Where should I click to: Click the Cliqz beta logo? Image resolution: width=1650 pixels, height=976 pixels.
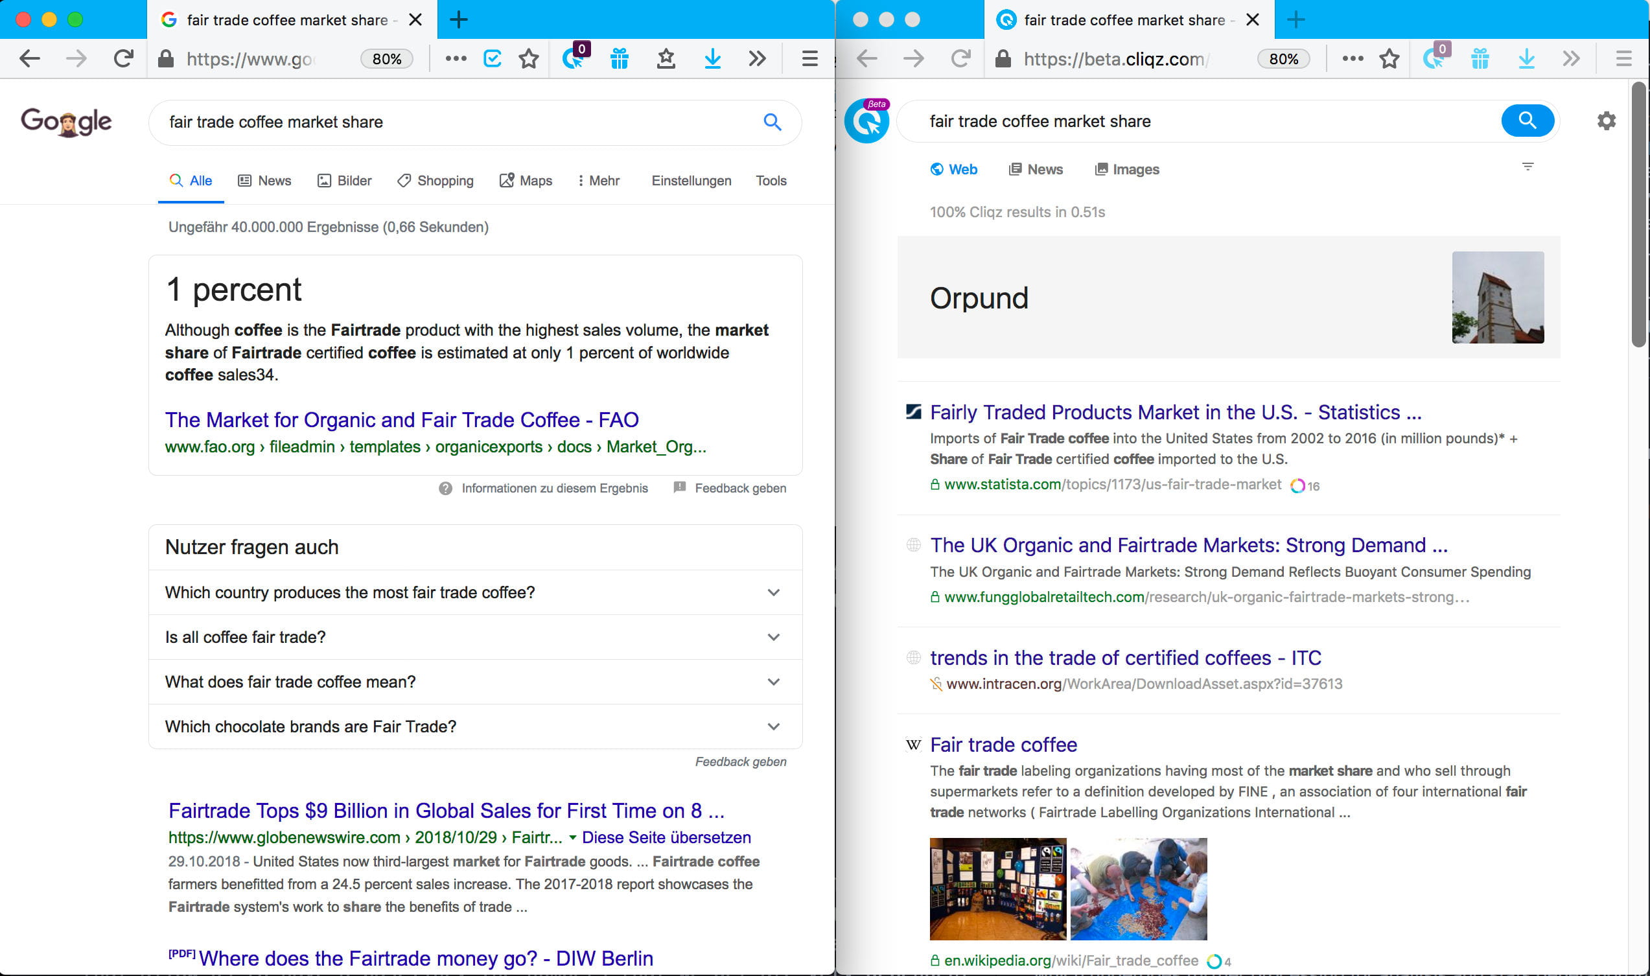[x=866, y=121]
